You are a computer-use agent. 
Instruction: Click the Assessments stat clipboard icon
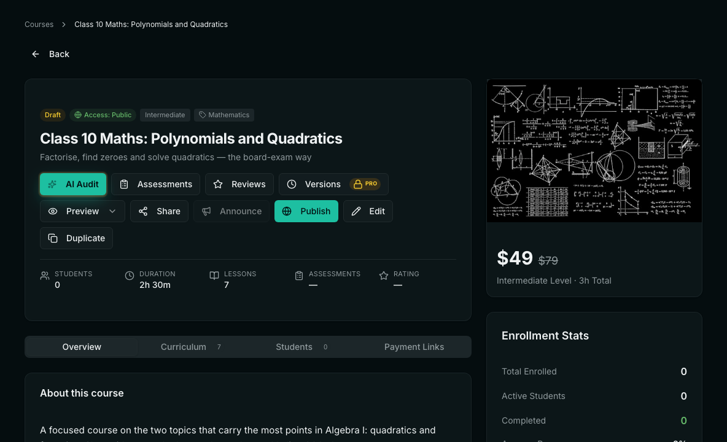point(299,276)
